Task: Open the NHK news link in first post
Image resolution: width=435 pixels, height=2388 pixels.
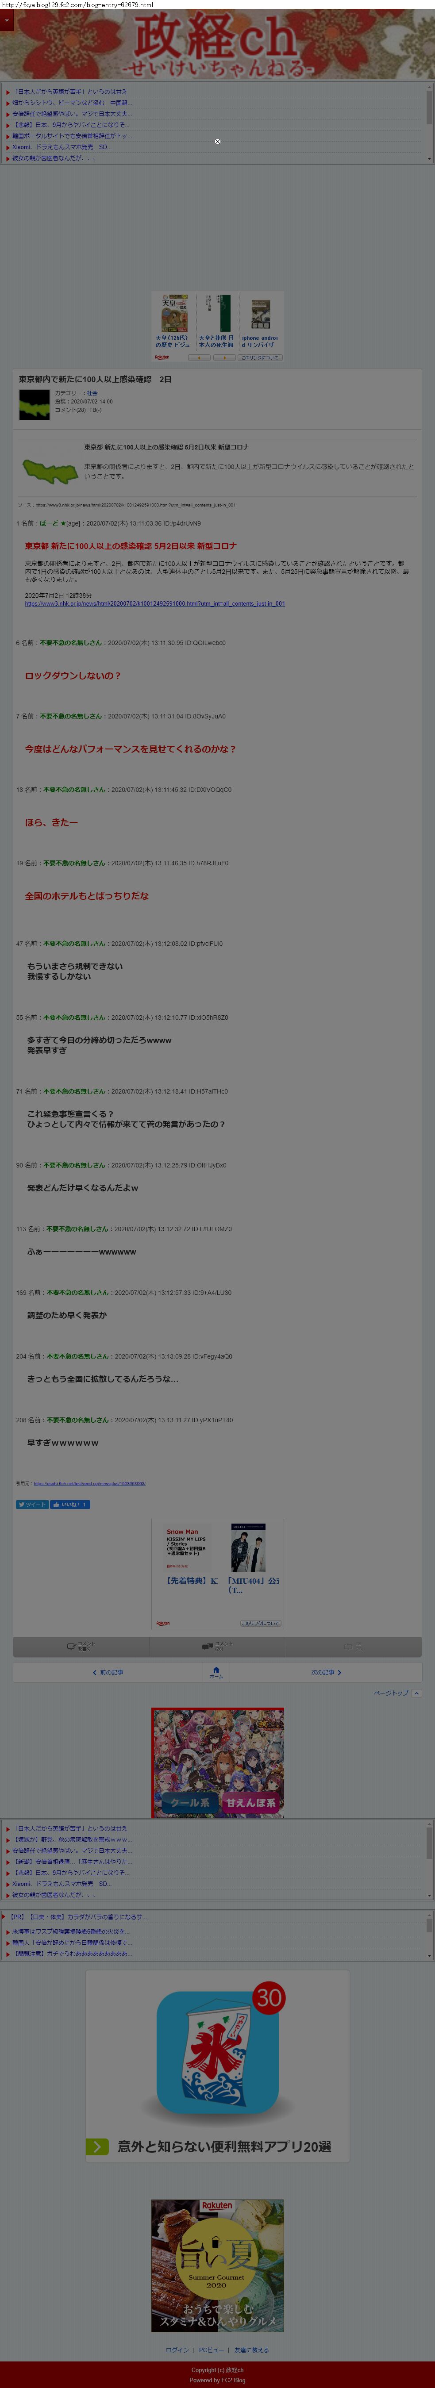Action: click(155, 603)
